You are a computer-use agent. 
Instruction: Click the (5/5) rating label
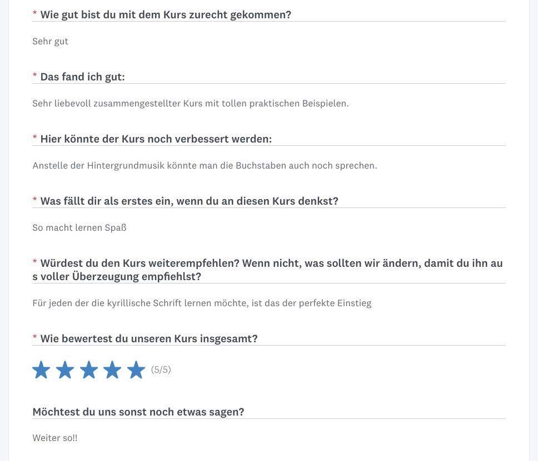(161, 370)
